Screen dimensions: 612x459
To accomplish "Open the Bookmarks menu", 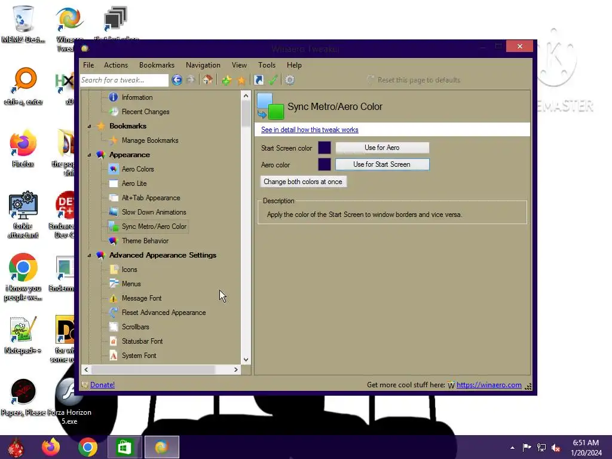I will [157, 65].
